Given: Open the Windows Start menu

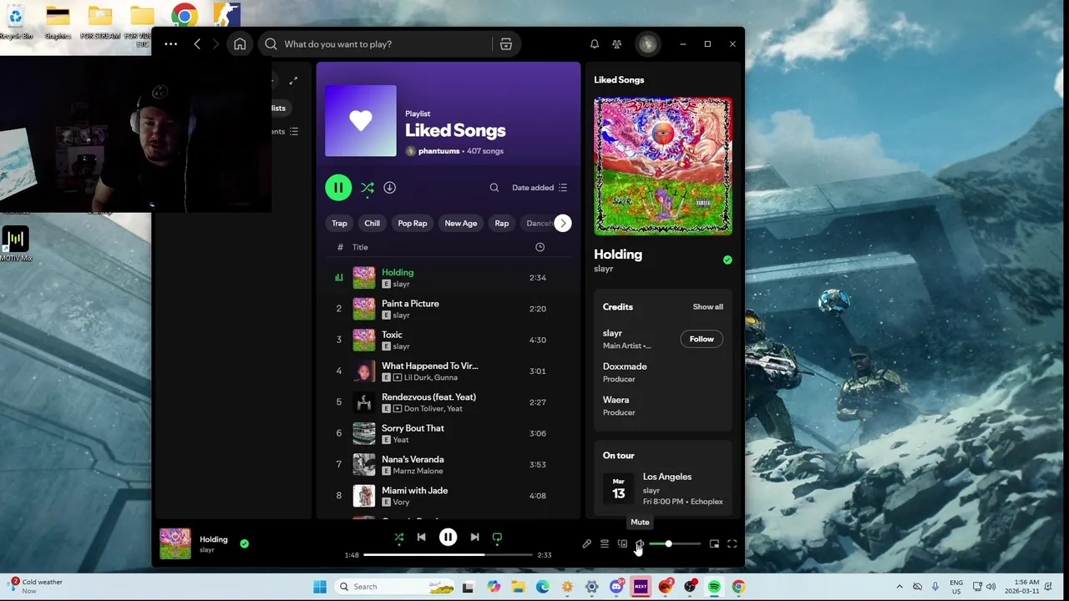Looking at the screenshot, I should (x=320, y=587).
